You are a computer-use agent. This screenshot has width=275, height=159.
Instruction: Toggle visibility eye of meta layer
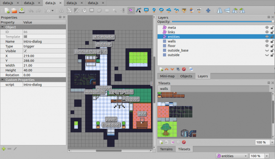click(x=267, y=28)
